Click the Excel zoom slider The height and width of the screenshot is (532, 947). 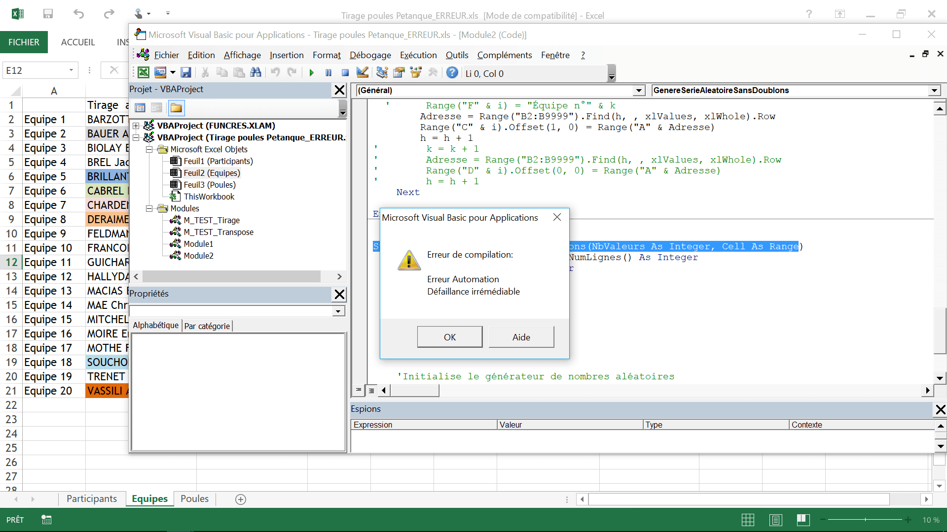point(865,520)
